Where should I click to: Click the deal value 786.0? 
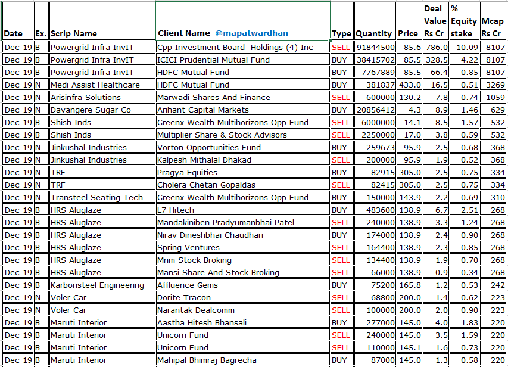pyautogui.click(x=437, y=48)
